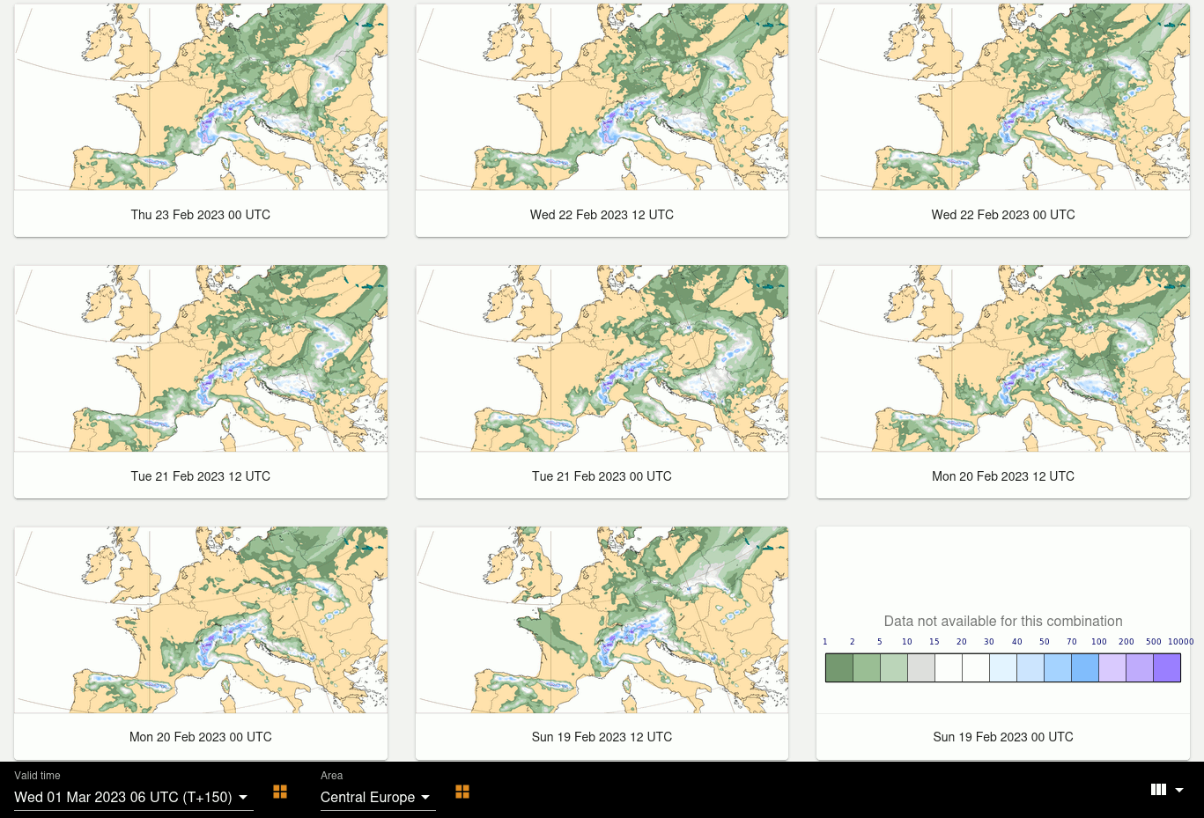The image size is (1204, 818).
Task: Open the Valid time dropdown
Action: [x=133, y=797]
